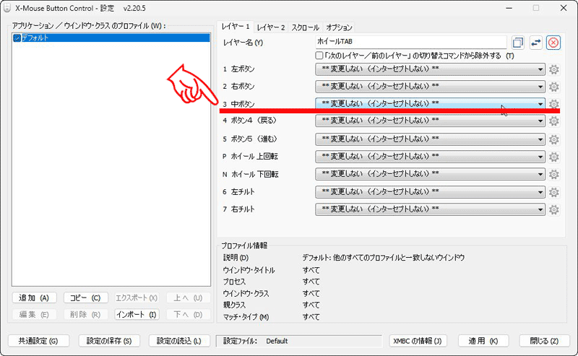Click the X-Mouse app icon in title bar
Screen dimensions: 578x356
click(x=7, y=8)
